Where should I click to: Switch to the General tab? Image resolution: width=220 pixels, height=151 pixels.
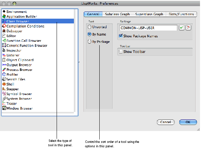pyautogui.click(x=93, y=14)
